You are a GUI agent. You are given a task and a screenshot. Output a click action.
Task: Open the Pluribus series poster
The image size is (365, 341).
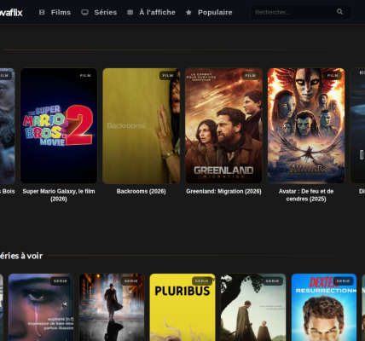182,307
